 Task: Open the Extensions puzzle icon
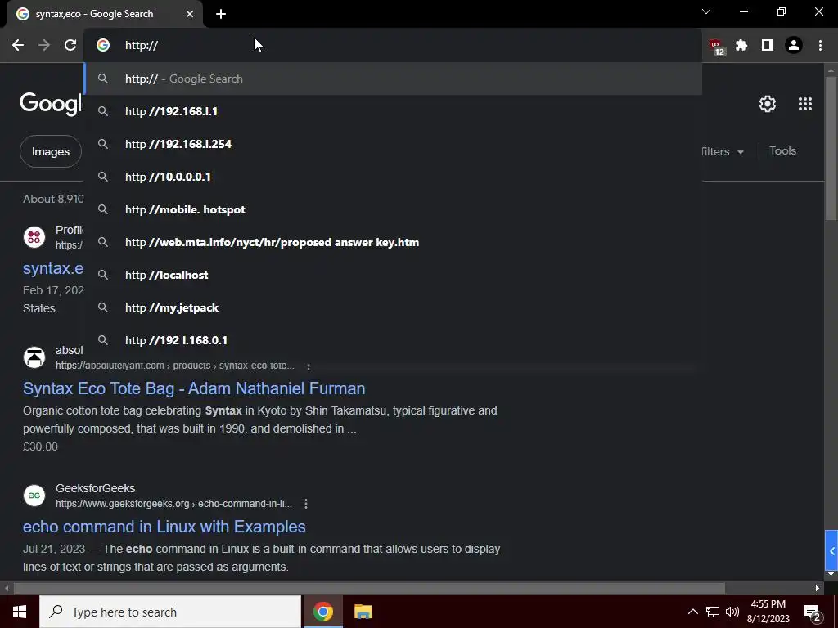pos(741,46)
